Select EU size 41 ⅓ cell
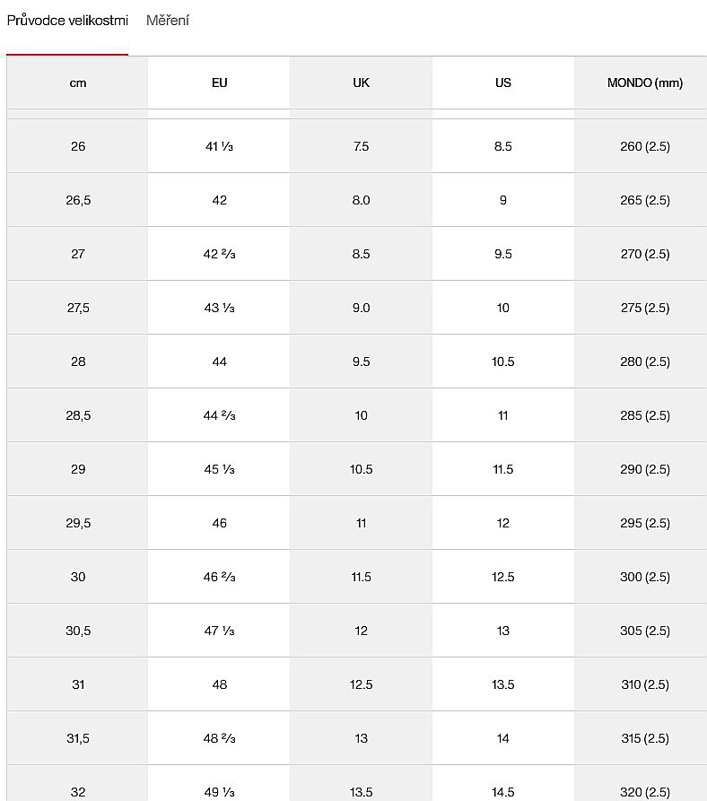The image size is (707, 801). (220, 146)
